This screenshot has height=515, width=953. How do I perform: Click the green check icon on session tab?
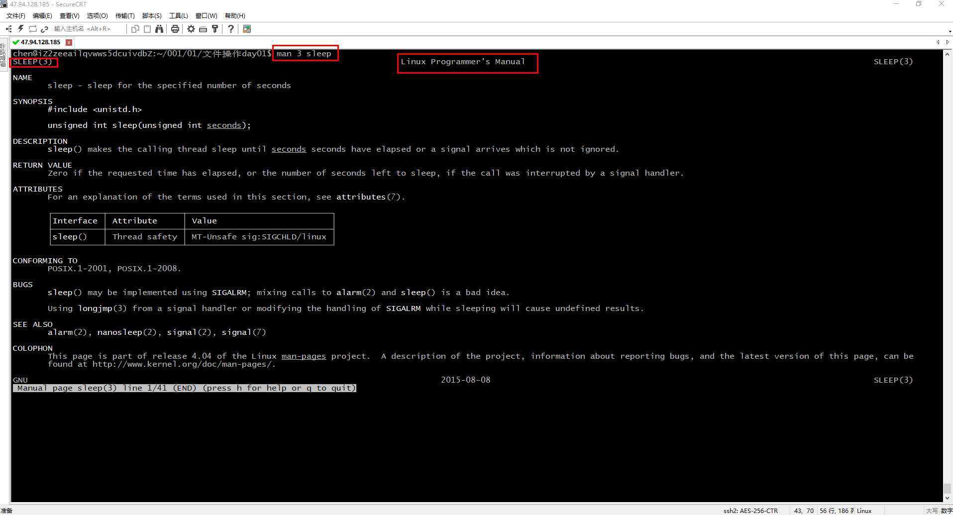16,42
